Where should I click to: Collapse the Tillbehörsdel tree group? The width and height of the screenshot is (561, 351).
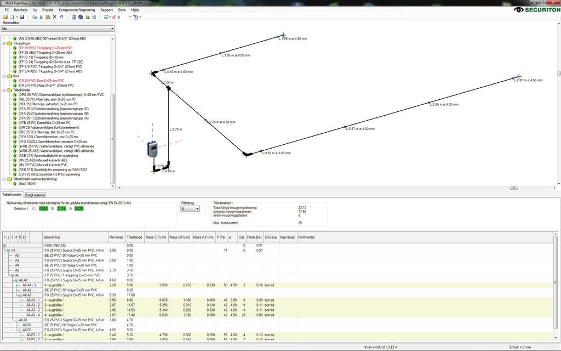coord(4,90)
